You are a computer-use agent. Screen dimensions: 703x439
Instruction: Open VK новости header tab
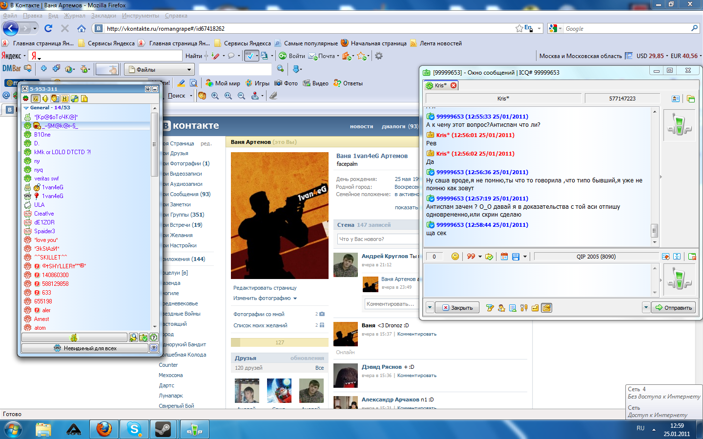point(361,126)
